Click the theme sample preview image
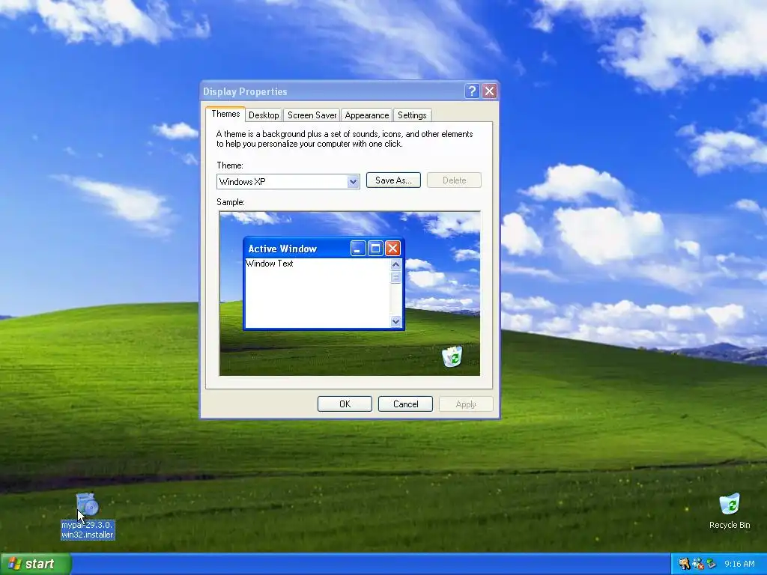767x575 pixels. point(350,293)
